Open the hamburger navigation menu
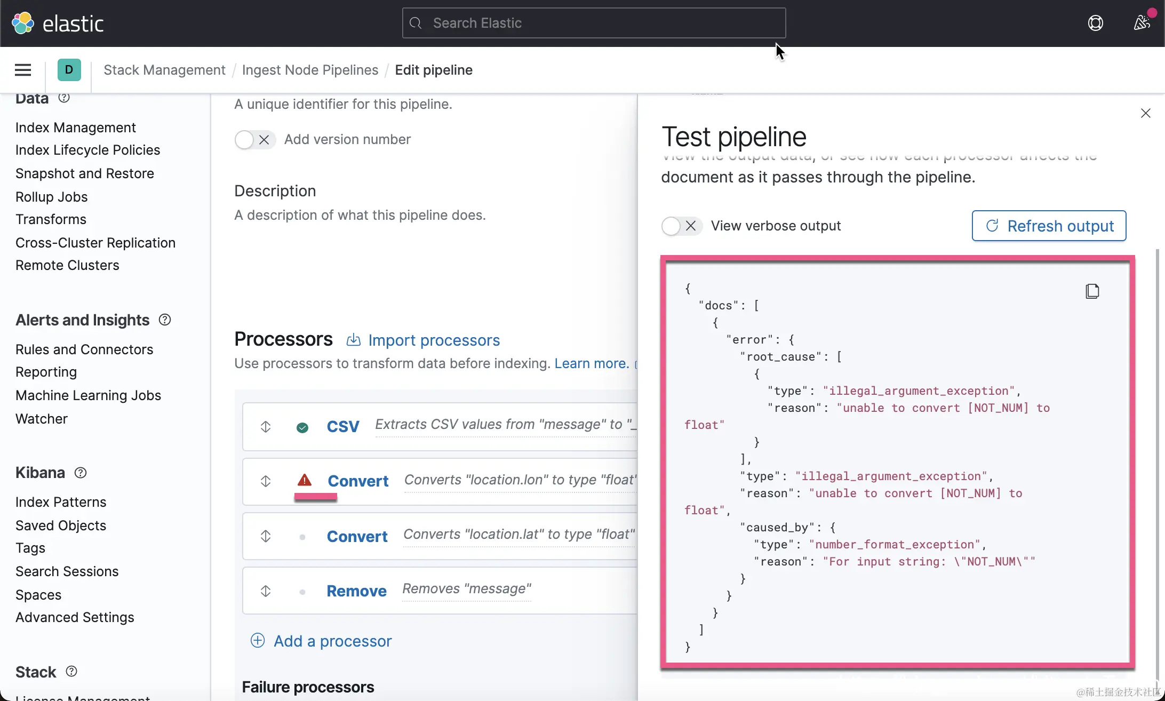 click(23, 70)
